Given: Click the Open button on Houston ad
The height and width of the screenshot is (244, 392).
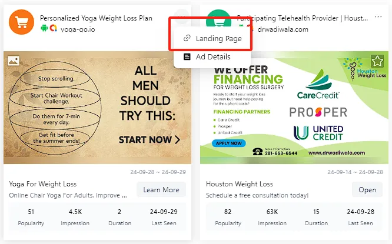Looking at the screenshot, I should pyautogui.click(x=367, y=190).
